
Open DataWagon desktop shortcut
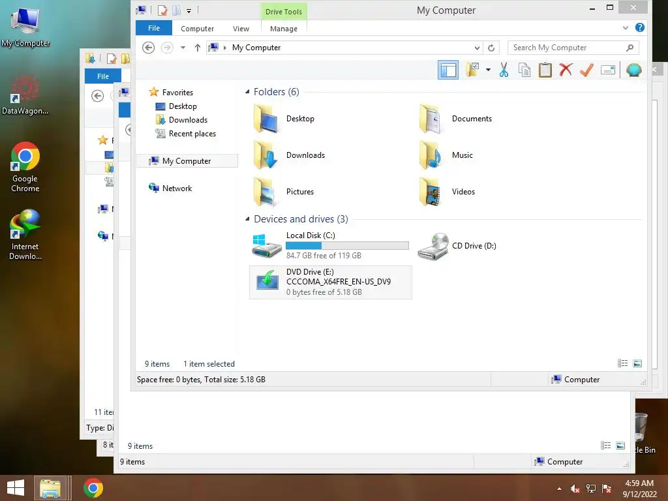25,95
